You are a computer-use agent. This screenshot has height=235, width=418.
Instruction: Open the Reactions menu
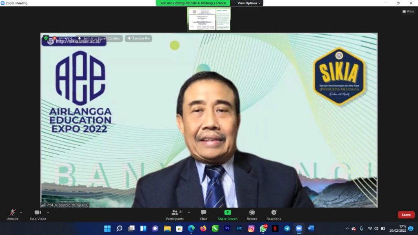[273, 213]
